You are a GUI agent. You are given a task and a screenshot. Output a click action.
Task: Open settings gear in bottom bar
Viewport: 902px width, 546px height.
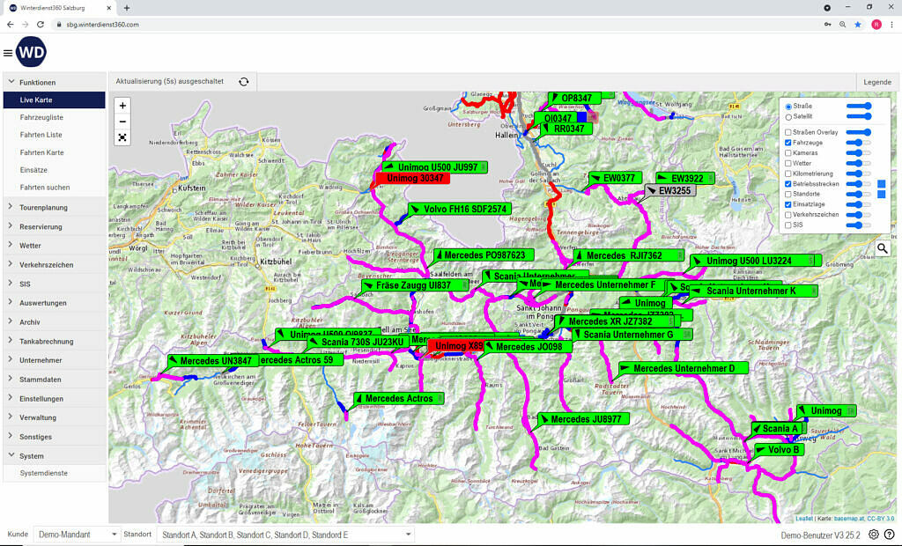coord(874,535)
